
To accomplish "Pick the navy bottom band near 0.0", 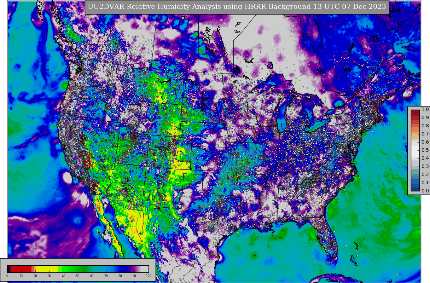I will (415, 189).
